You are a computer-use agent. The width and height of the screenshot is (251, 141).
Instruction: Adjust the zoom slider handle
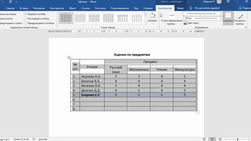238,139
